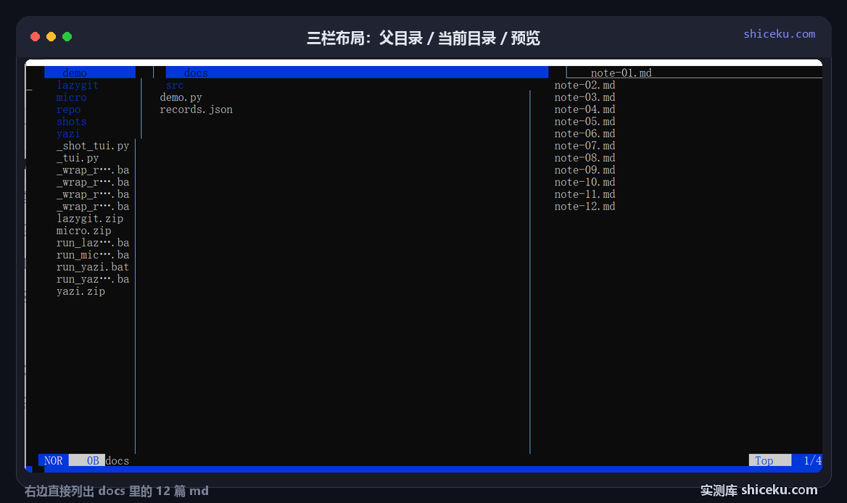Open the yazi folder entry
The width and height of the screenshot is (847, 503).
tap(68, 134)
